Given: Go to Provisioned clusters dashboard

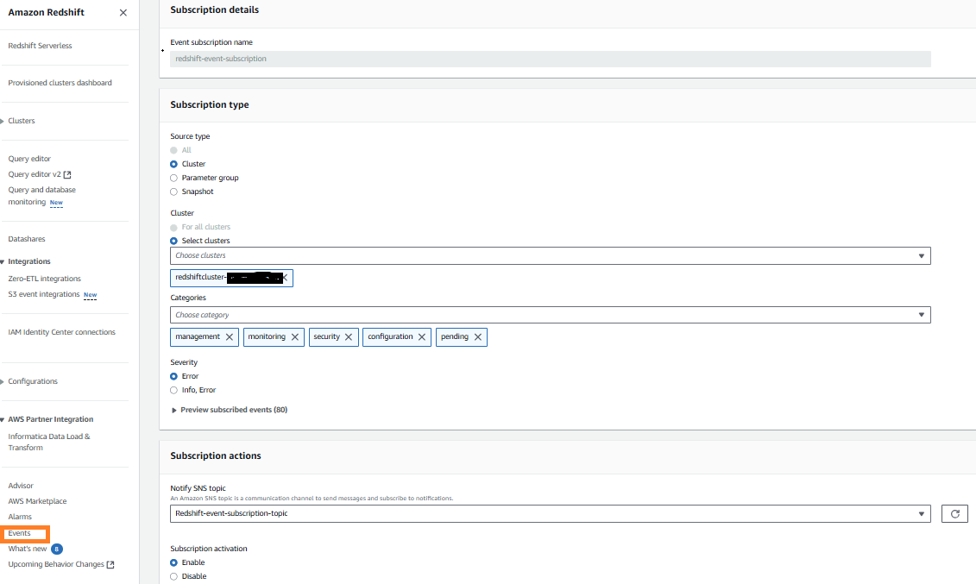Looking at the screenshot, I should [60, 83].
